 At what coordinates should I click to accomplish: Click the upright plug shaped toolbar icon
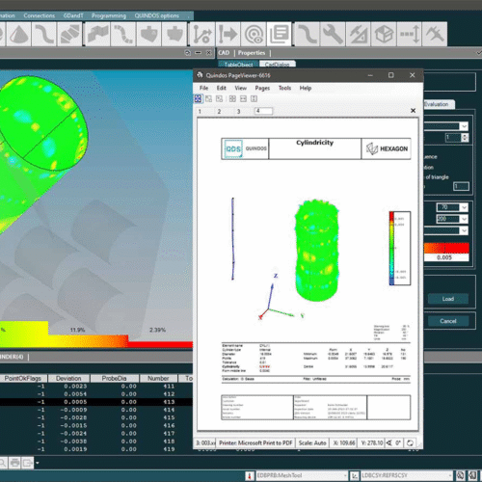tap(174, 34)
